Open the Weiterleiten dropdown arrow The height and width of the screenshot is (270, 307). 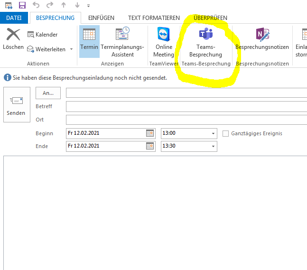click(x=71, y=49)
